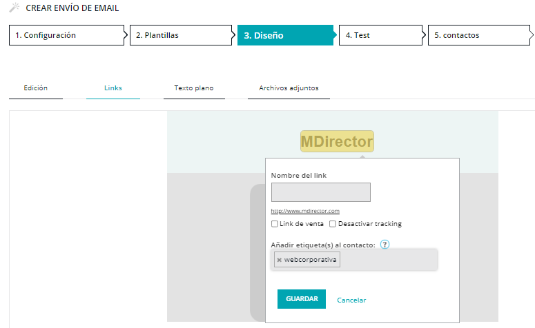Check the Desactivar tracking box
The width and height of the screenshot is (535, 328).
333,224
